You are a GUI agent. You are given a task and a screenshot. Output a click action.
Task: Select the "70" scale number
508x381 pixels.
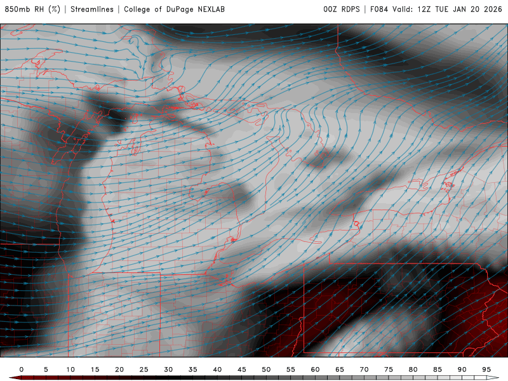click(364, 370)
